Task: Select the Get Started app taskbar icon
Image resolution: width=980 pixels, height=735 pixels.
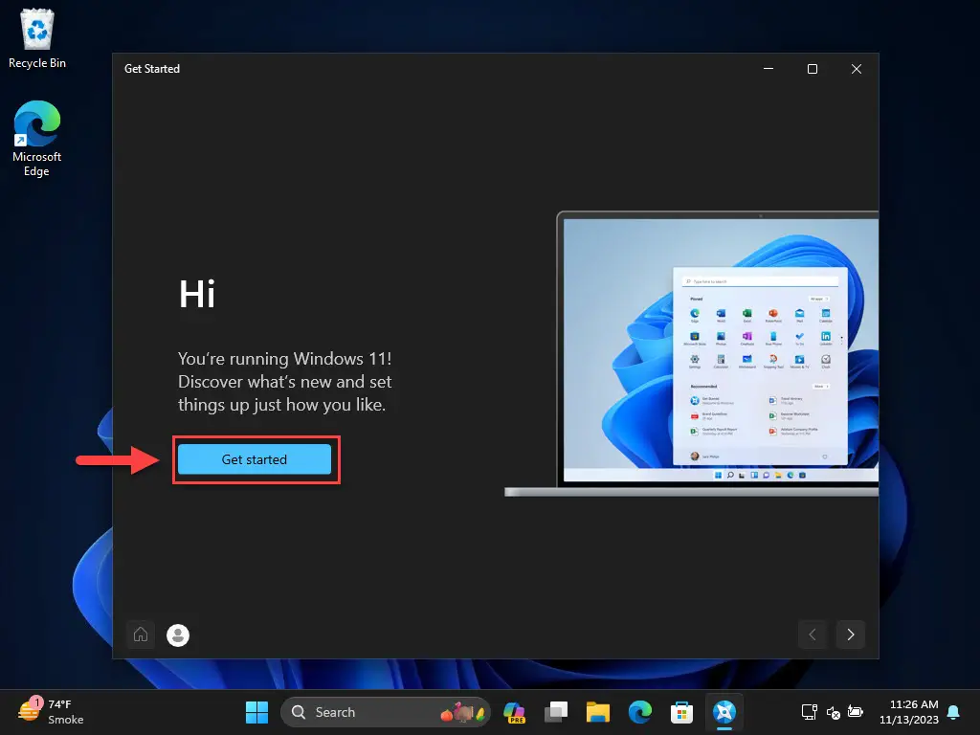Action: pos(724,712)
